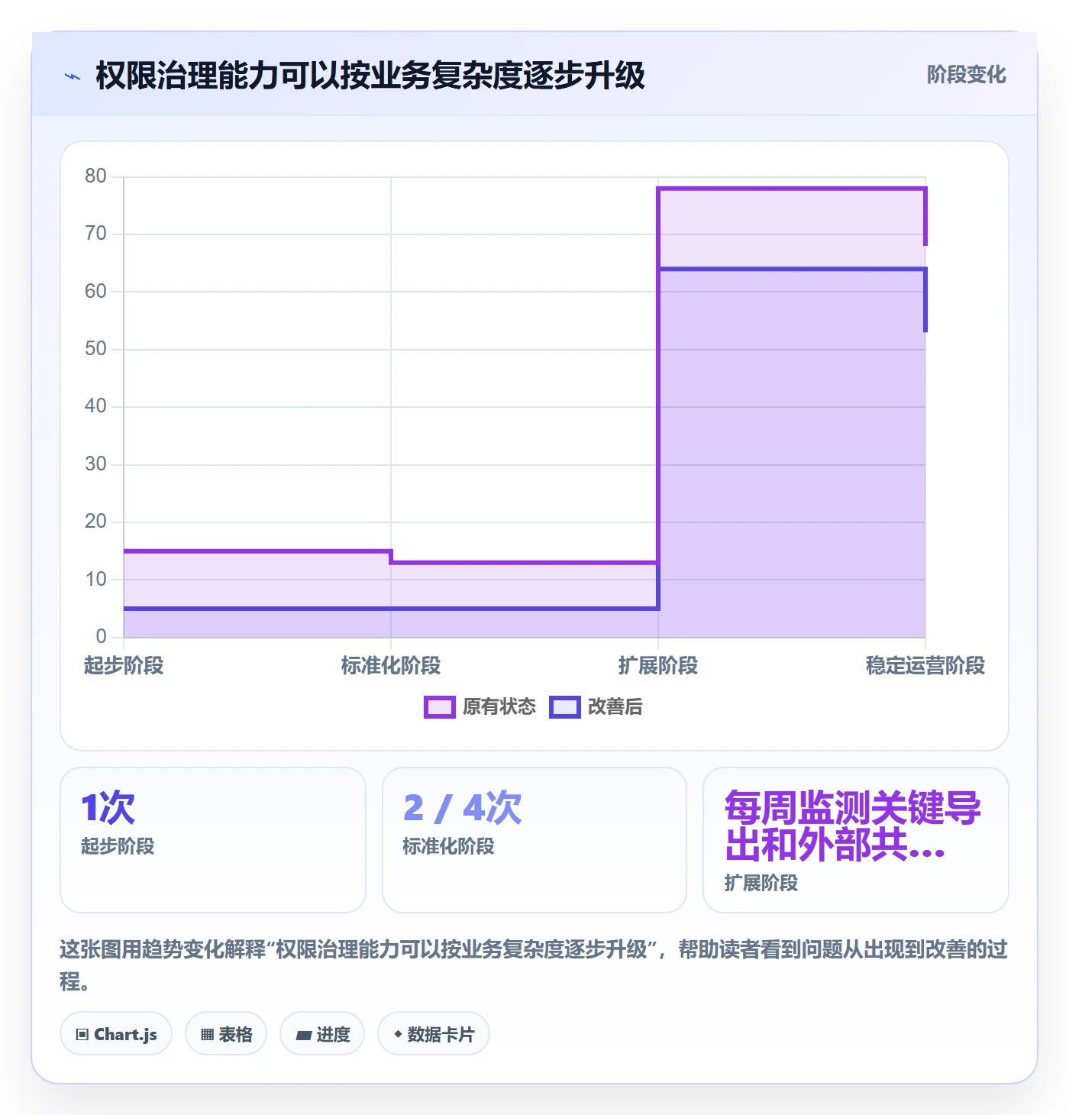Click the 稳定运营阶段 x-axis label
Image resolution: width=1069 pixels, height=1115 pixels.
[x=925, y=666]
